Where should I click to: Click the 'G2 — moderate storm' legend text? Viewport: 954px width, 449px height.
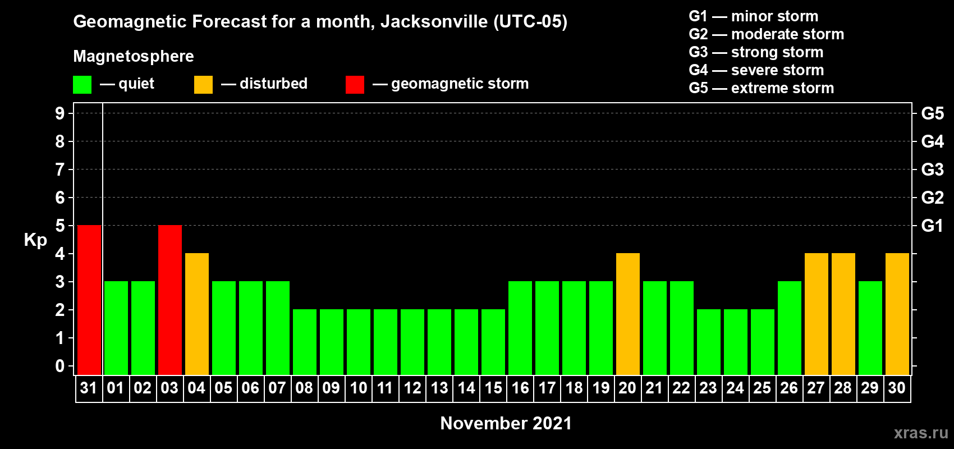tap(767, 34)
